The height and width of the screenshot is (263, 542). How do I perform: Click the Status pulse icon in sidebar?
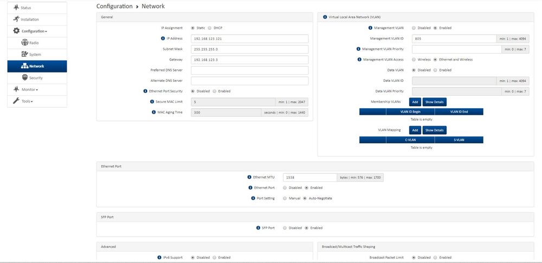(16, 8)
